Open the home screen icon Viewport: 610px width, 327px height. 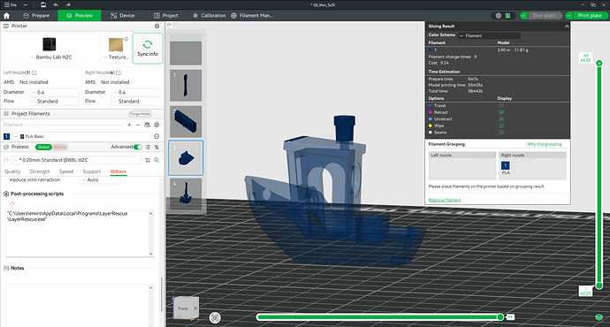(6, 16)
